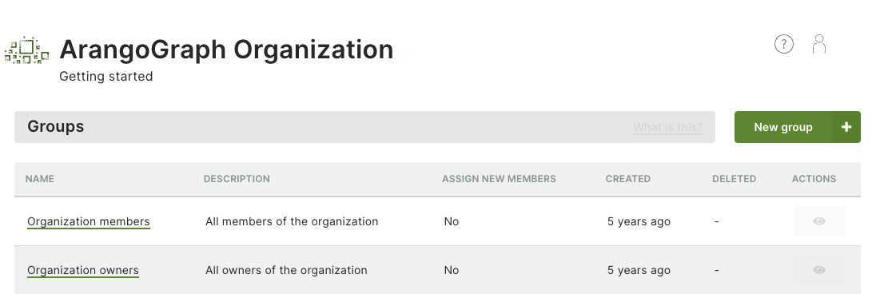Open the Organization members group link

(89, 221)
